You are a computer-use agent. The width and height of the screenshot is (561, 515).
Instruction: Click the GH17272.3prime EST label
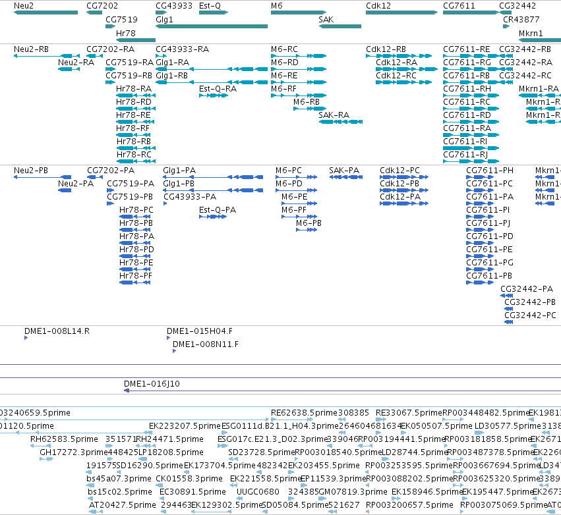point(74,452)
